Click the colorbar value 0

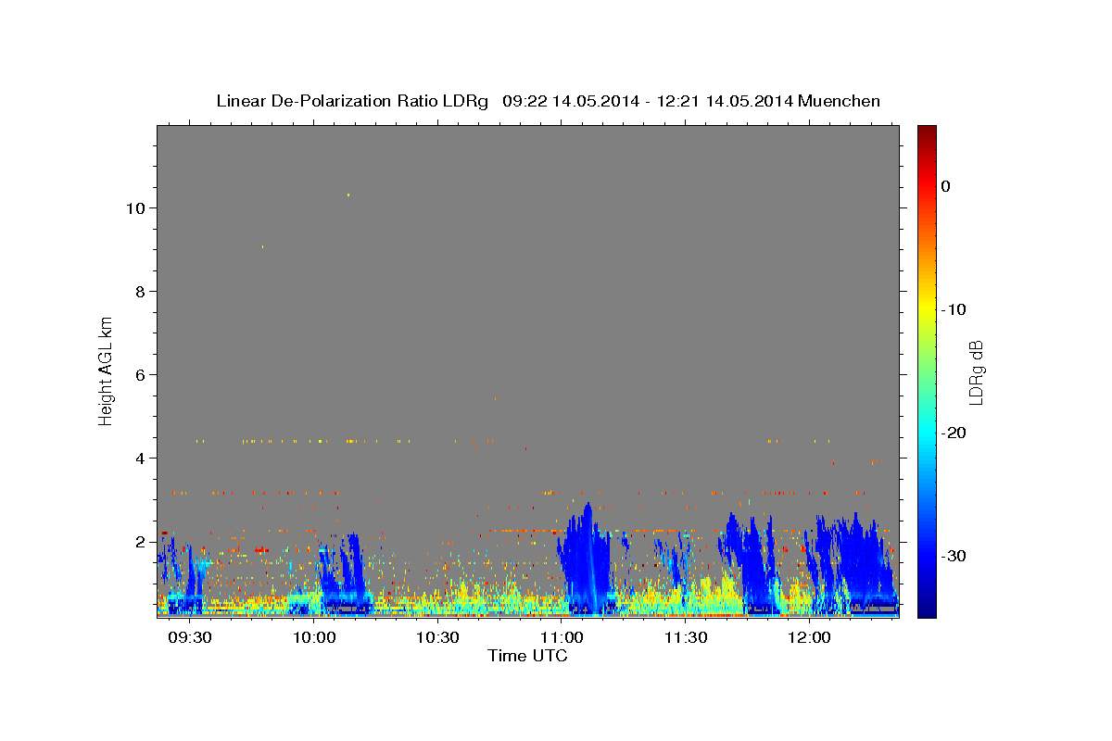(946, 186)
